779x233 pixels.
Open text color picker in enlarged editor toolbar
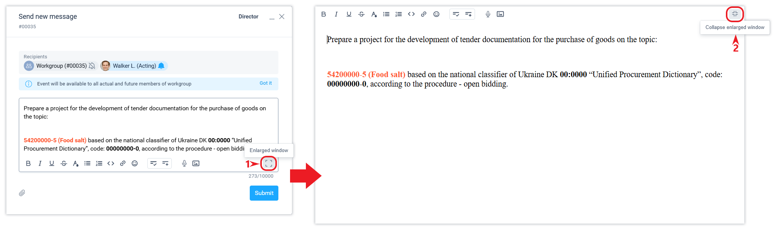click(x=374, y=14)
